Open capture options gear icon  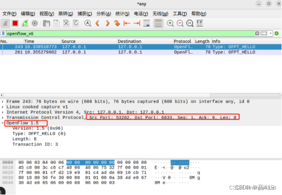tap(35, 23)
